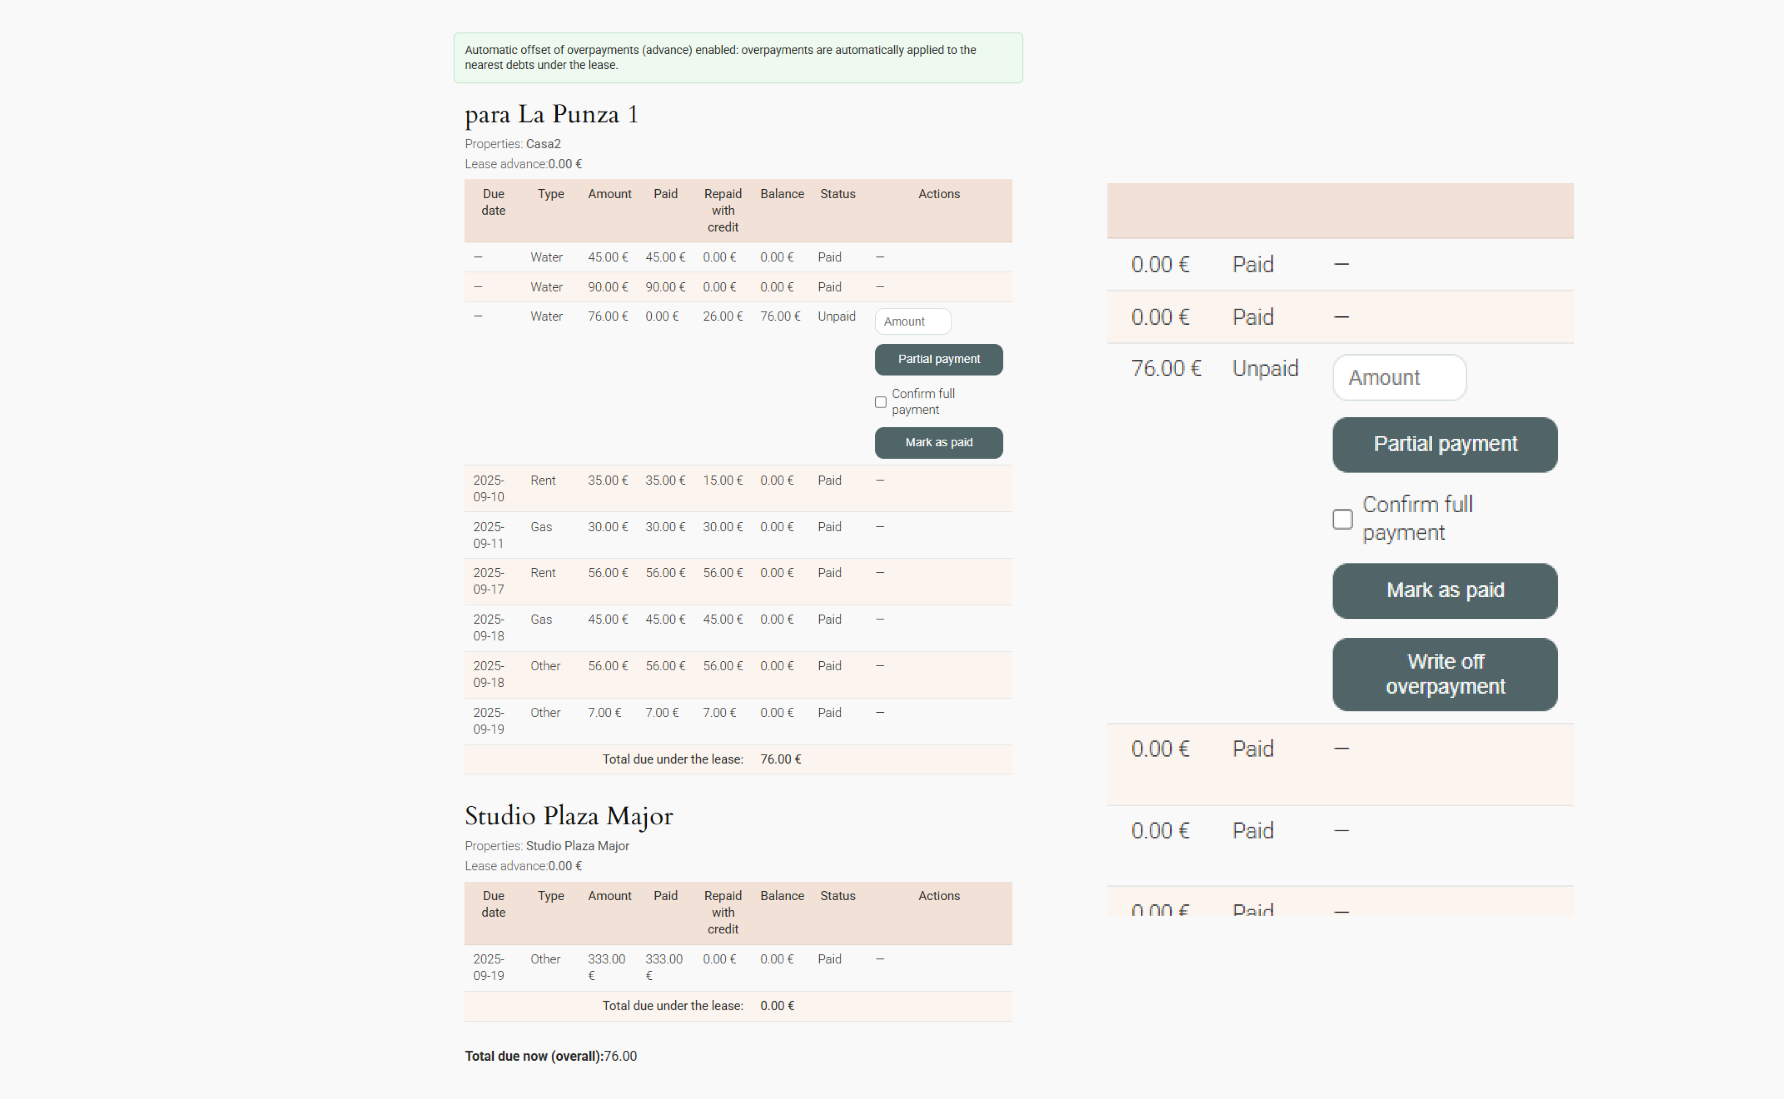1784x1099 pixels.
Task: Click the small Mark as paid button
Action: coord(938,443)
